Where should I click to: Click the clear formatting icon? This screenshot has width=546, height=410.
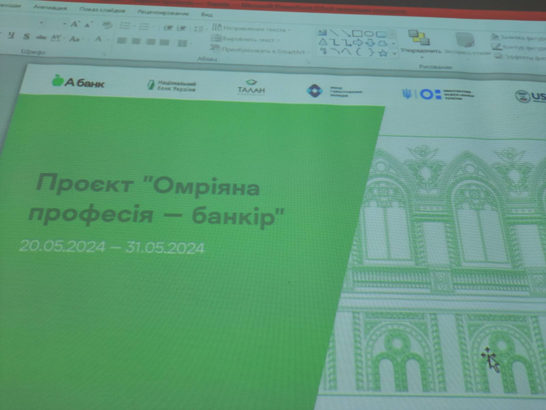click(x=107, y=25)
